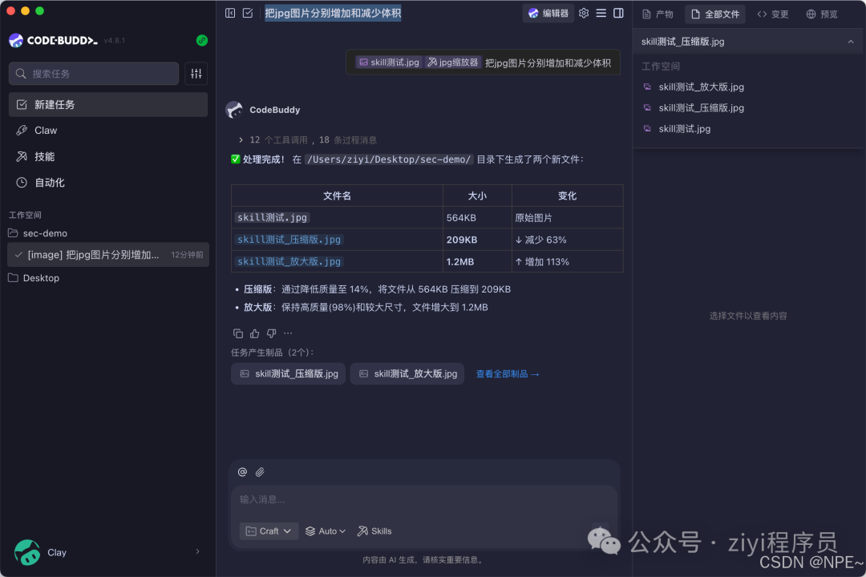Collapse the skill测试_压缩版.jpg header chevron
The height and width of the screenshot is (577, 866).
[851, 41]
